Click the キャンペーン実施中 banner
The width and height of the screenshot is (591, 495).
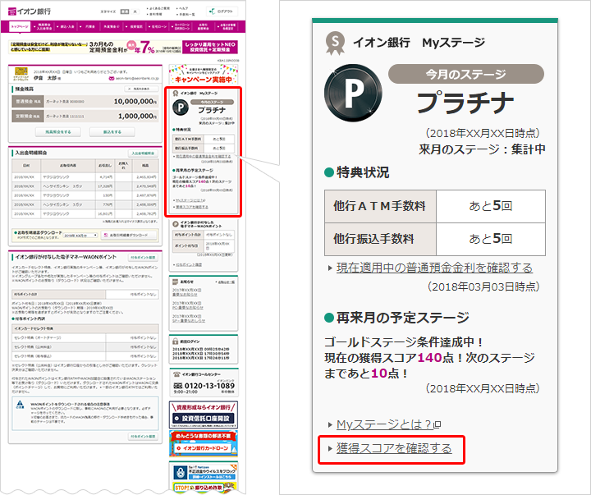pos(204,74)
